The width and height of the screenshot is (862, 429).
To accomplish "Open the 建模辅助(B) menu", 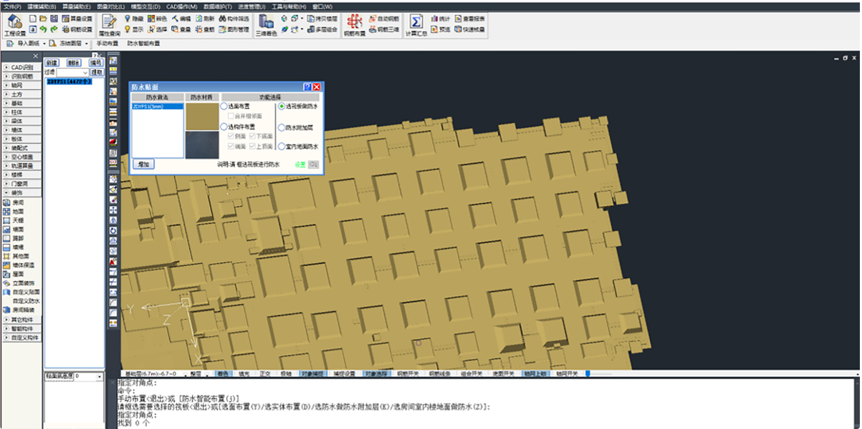I will 42,6.
